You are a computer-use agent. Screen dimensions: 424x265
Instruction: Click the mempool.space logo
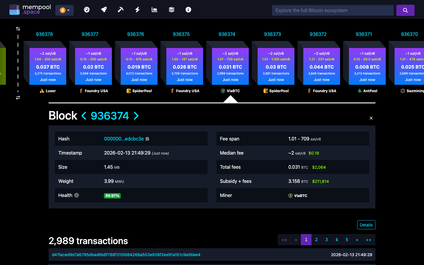[29, 9]
